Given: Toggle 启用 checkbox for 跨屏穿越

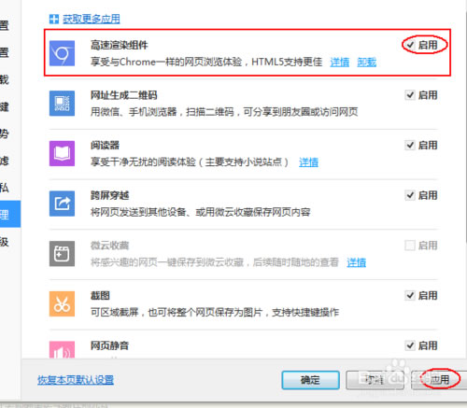Looking at the screenshot, I should pos(410,195).
